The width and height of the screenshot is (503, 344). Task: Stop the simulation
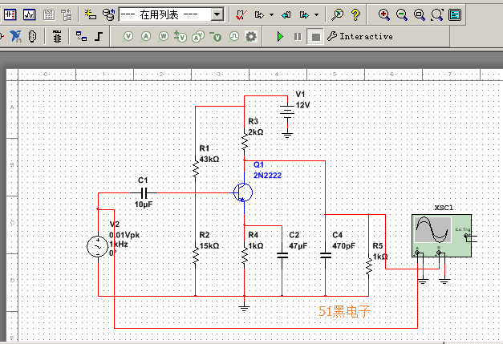pos(315,37)
